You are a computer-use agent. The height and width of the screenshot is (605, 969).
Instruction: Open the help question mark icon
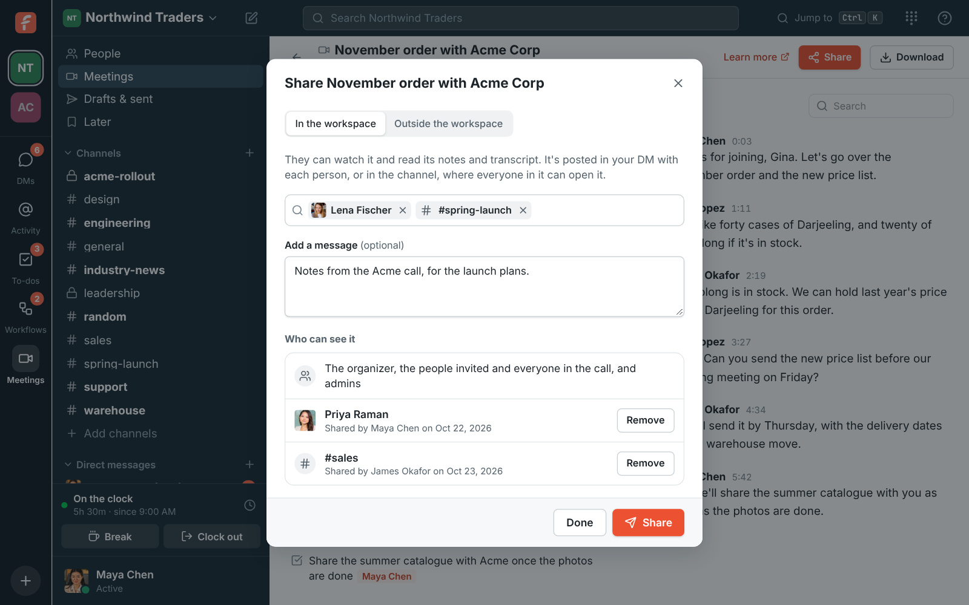point(944,18)
